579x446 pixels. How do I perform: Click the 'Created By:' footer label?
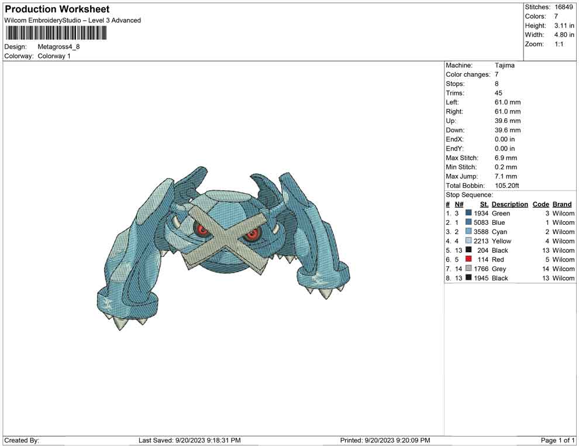pyautogui.click(x=22, y=440)
